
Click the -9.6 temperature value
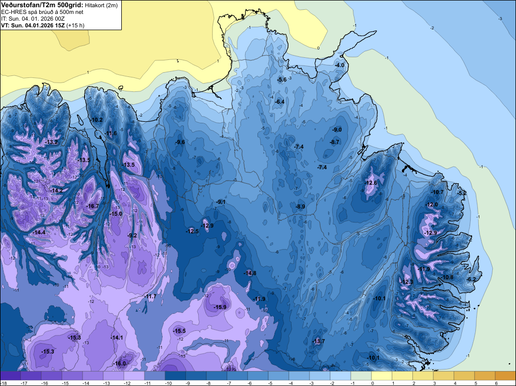(x=180, y=142)
